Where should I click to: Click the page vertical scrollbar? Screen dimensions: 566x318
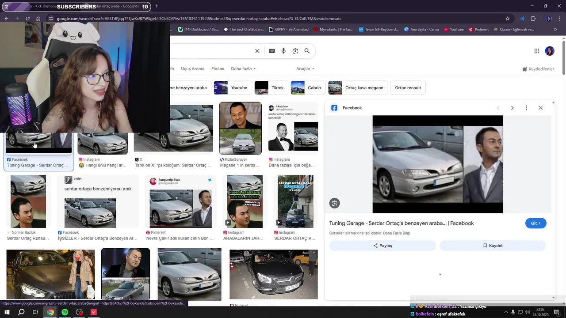[x=564, y=57]
